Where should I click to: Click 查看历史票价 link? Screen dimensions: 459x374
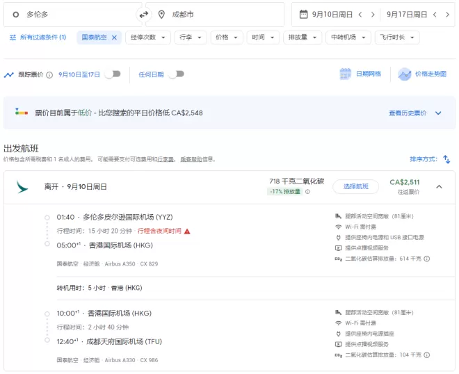click(x=408, y=113)
